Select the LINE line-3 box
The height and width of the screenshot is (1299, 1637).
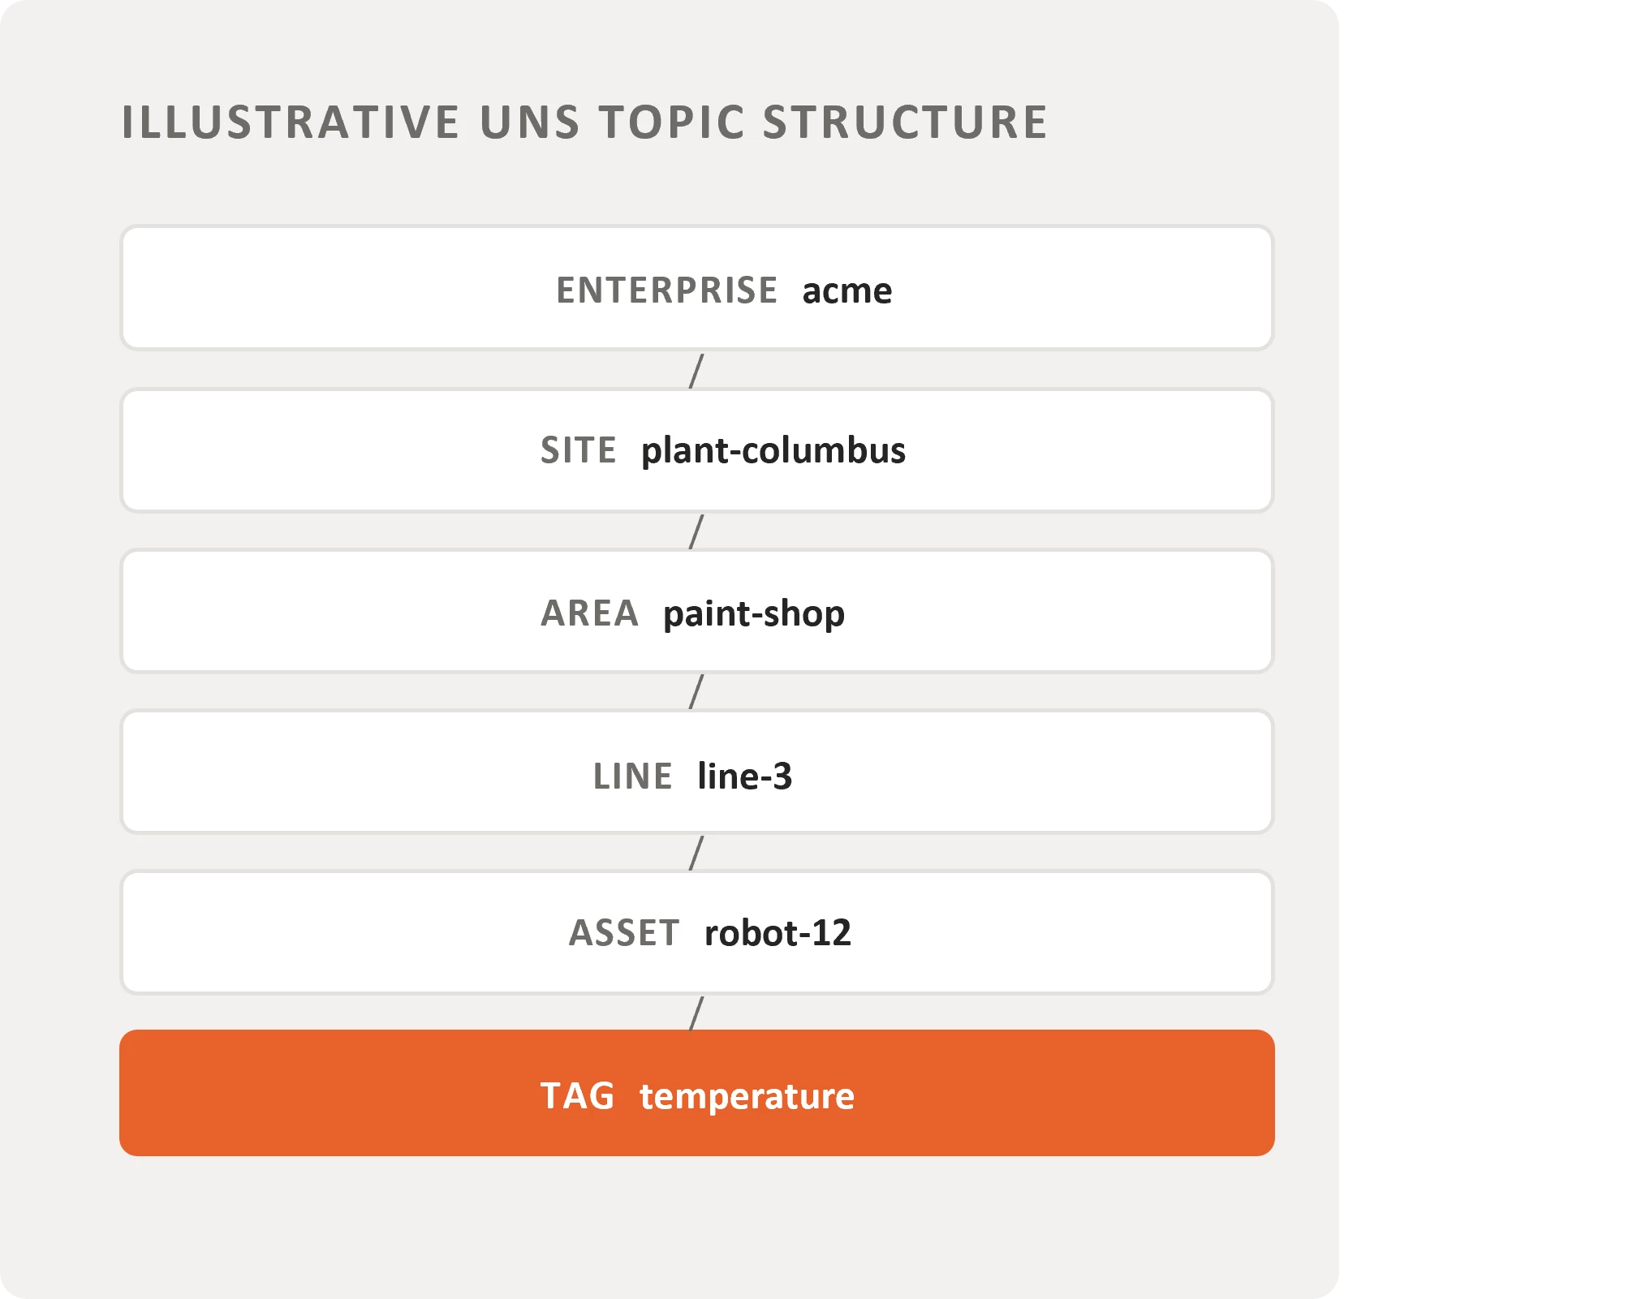[696, 772]
